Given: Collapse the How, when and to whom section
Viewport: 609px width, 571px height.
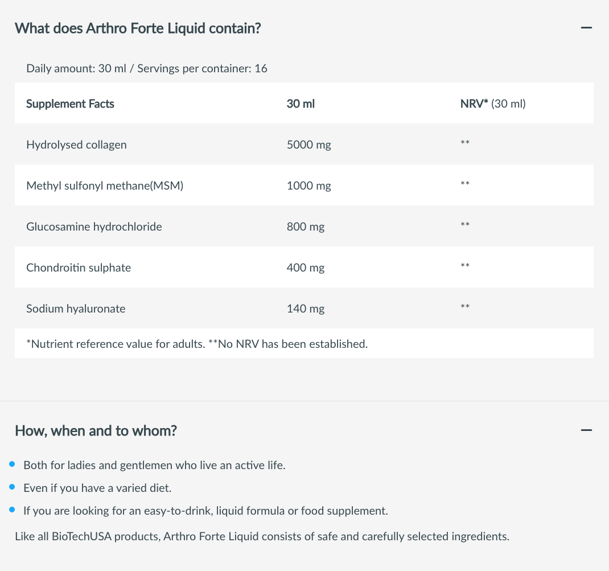Looking at the screenshot, I should tap(586, 430).
